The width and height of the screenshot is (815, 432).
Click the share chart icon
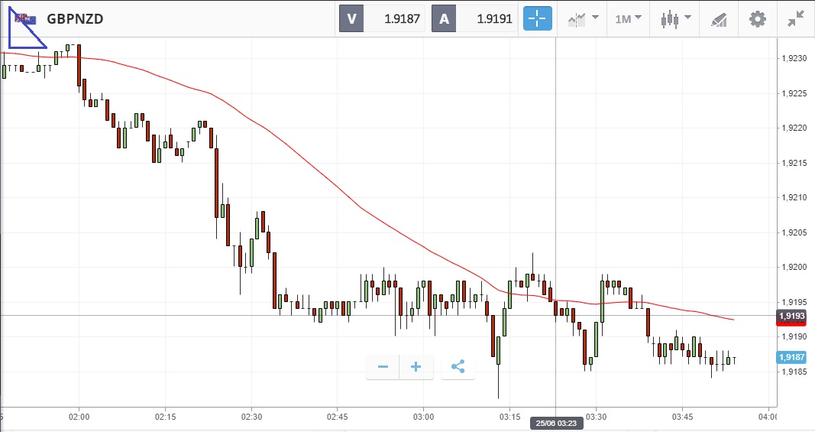coord(458,367)
